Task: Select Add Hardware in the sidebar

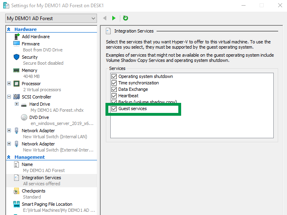Action: pyautogui.click(x=36, y=37)
